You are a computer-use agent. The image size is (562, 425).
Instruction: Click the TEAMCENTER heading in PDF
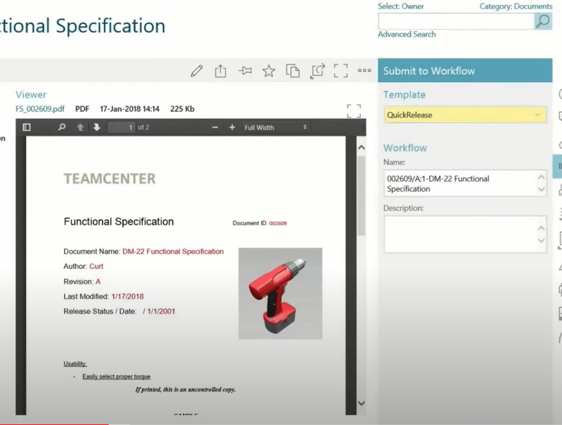pyautogui.click(x=110, y=179)
